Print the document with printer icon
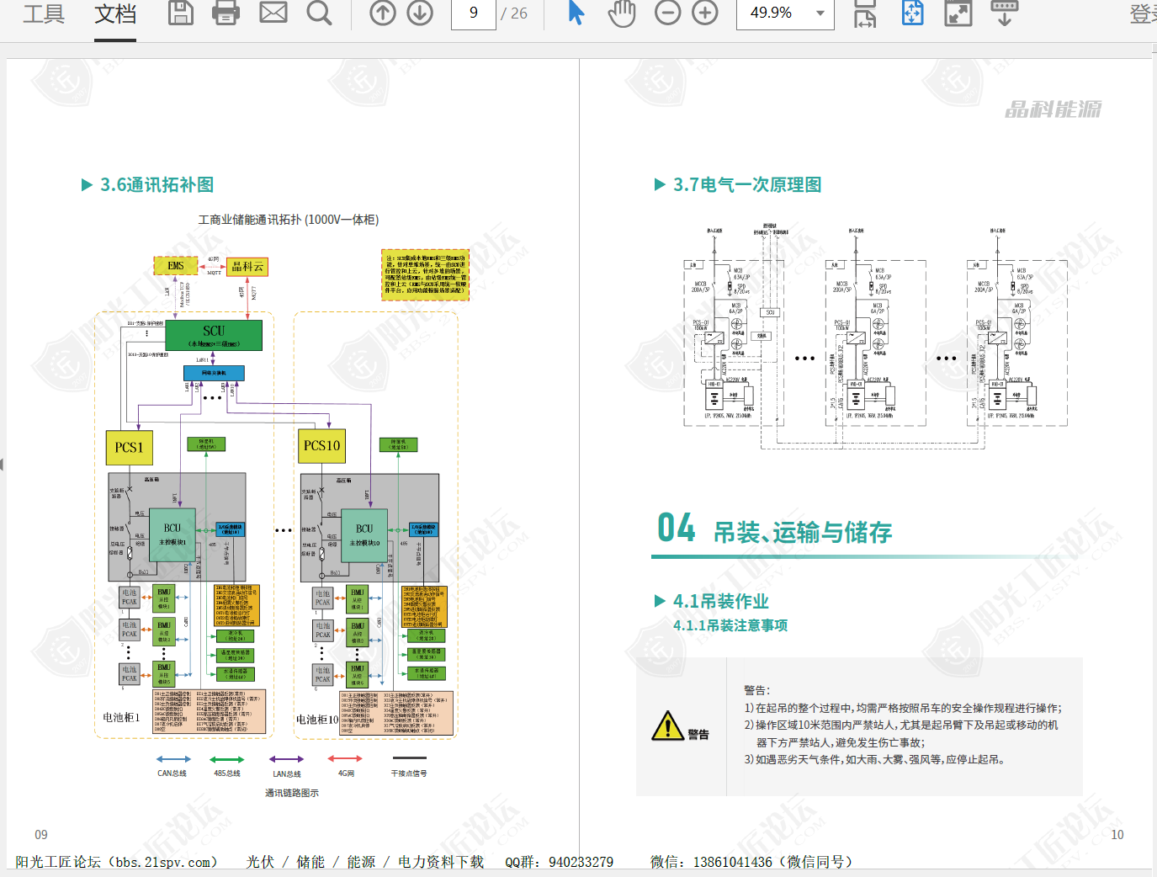1157x877 pixels. click(x=226, y=13)
